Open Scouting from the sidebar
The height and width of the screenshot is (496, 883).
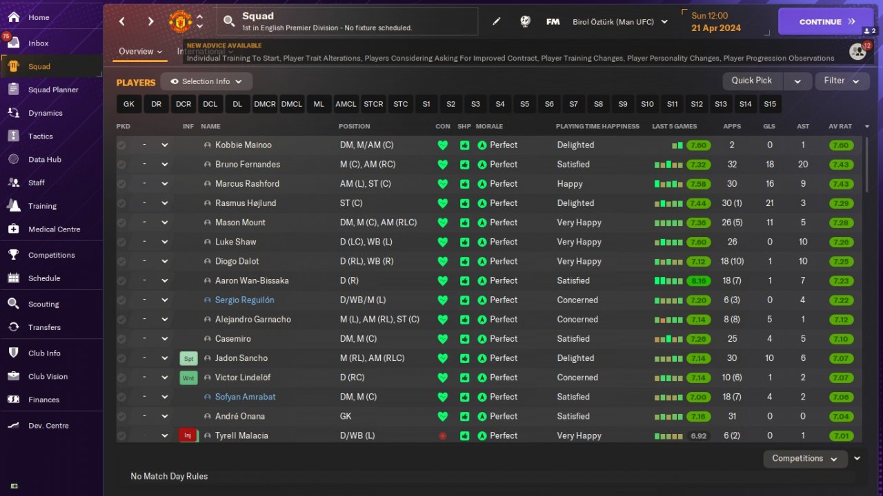[x=43, y=304]
